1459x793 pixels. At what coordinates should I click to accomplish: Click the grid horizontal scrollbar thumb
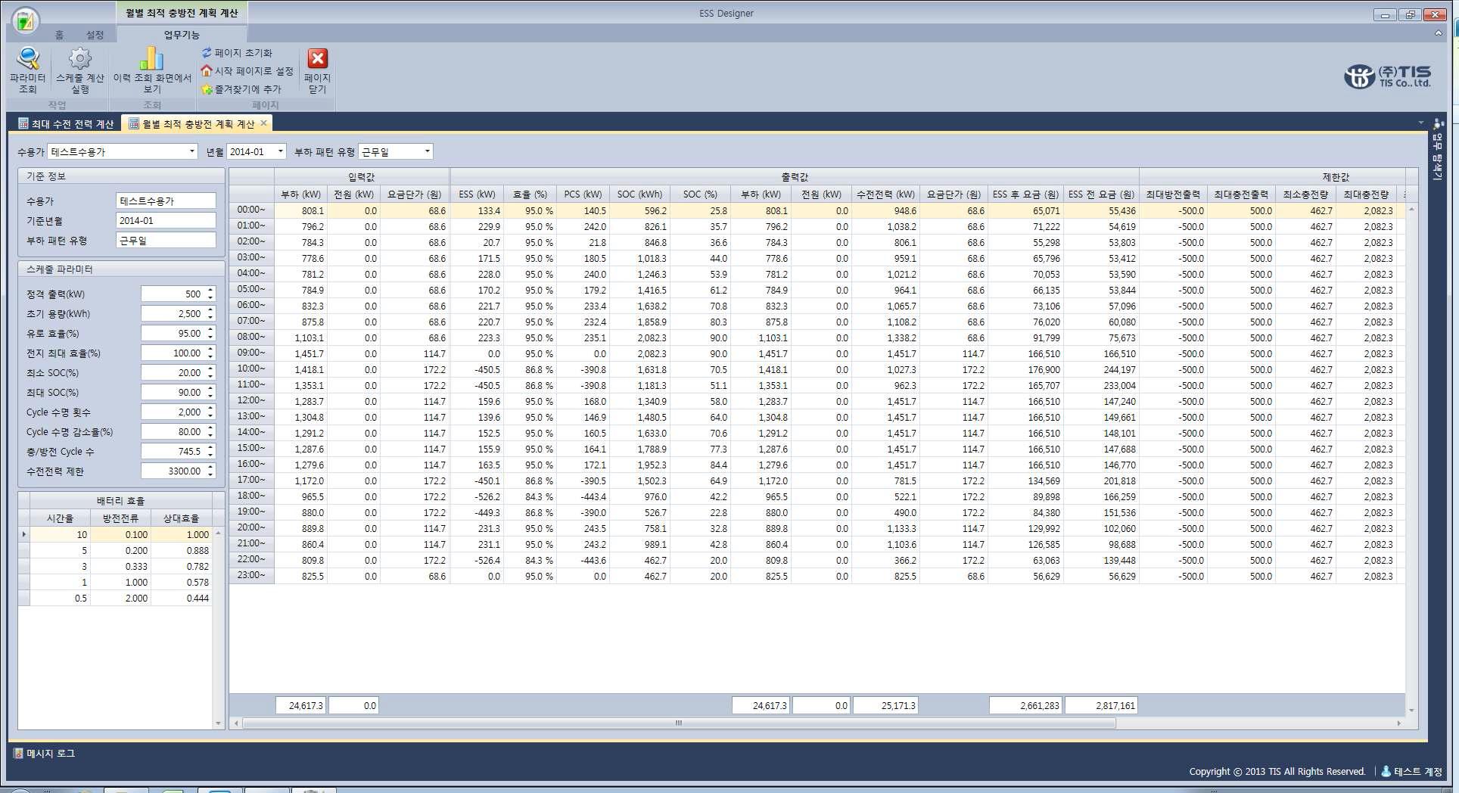coord(679,723)
